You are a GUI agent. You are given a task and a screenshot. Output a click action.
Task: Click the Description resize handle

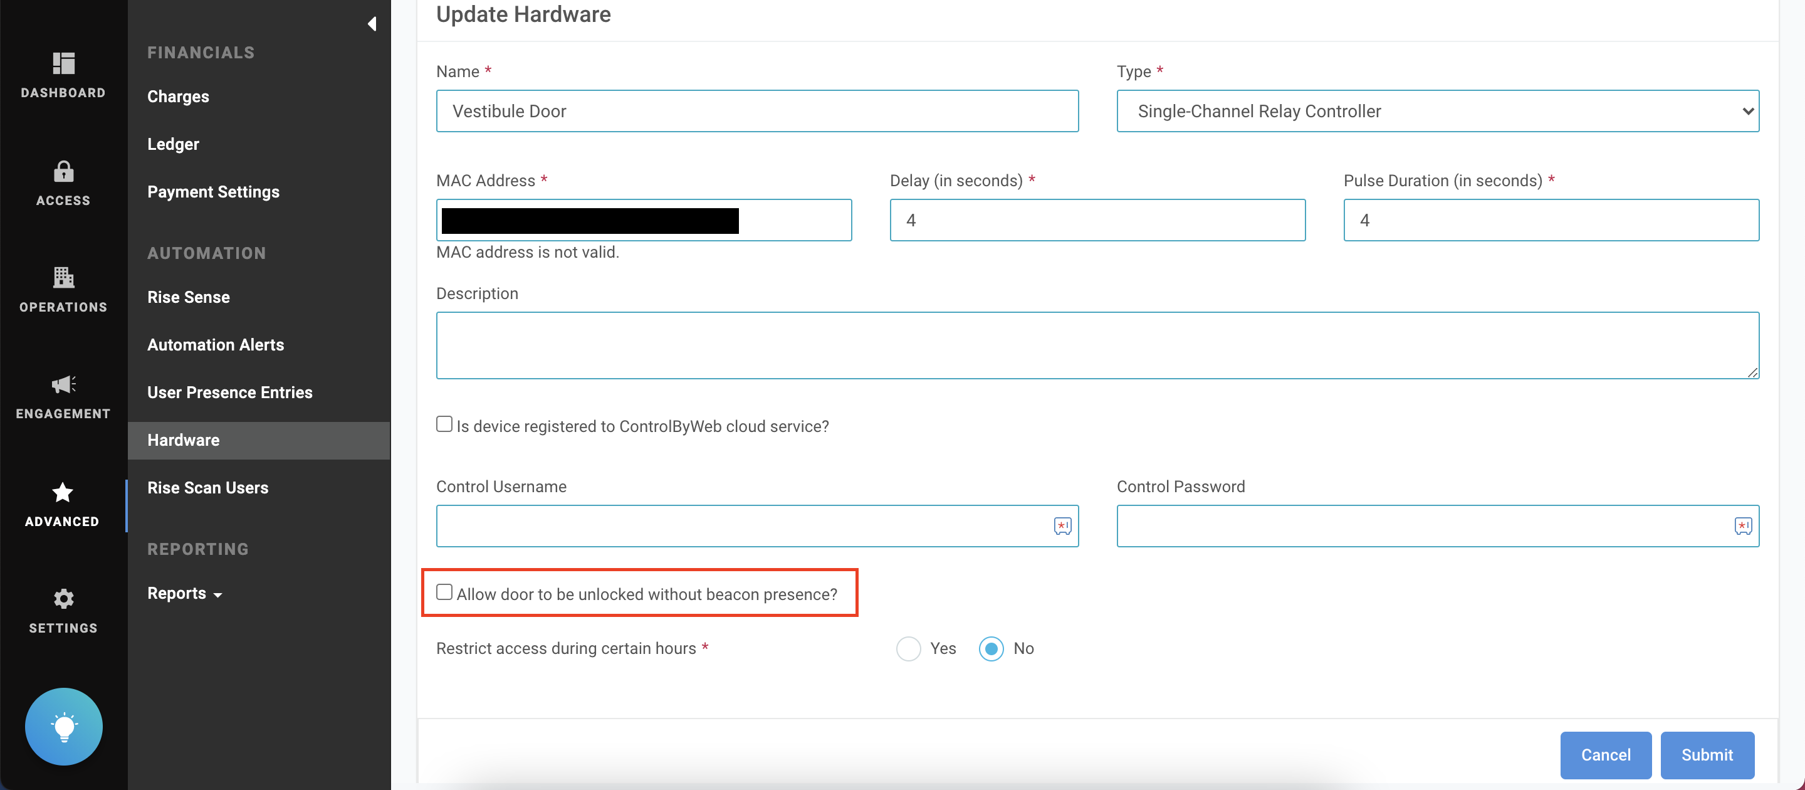tap(1752, 372)
